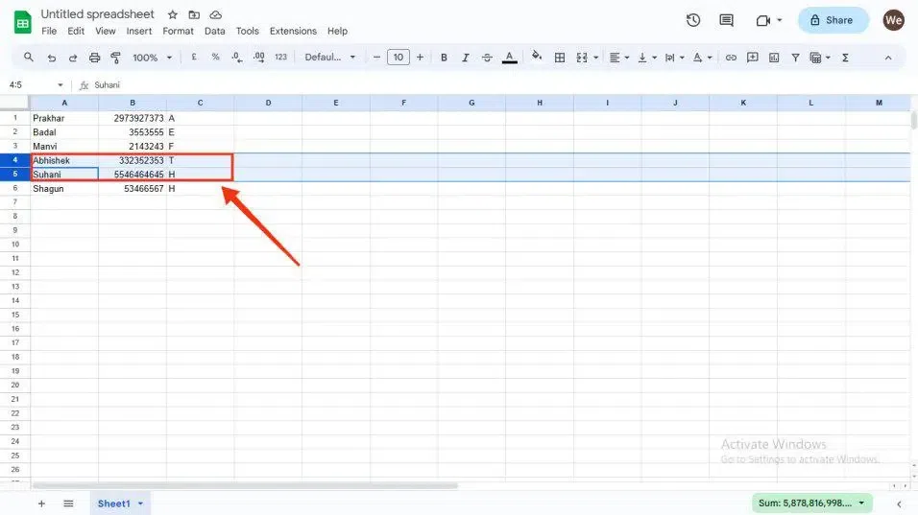Screen dimensions: 918x515
Task: Click the print icon
Action: tap(94, 58)
